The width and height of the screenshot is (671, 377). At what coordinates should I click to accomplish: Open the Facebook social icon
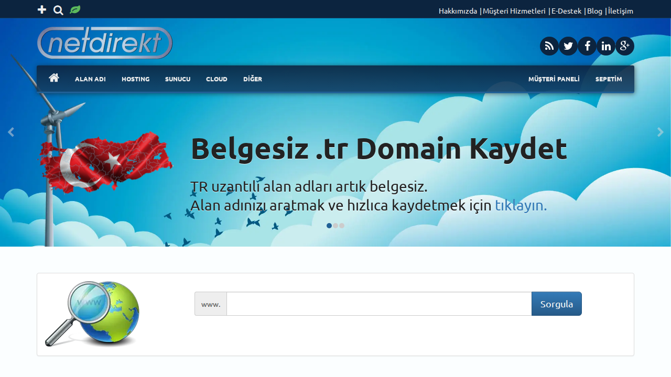587,46
